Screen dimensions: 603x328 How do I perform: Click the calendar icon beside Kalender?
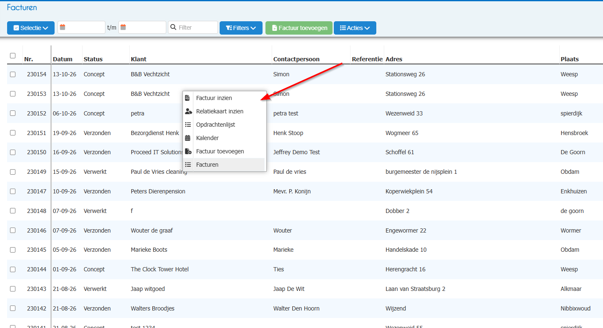[x=188, y=138]
